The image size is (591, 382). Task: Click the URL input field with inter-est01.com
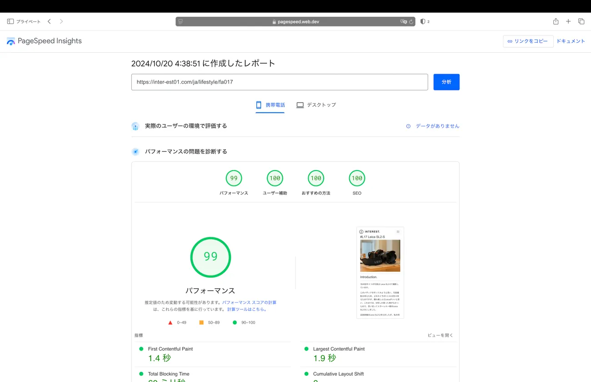[x=280, y=82]
